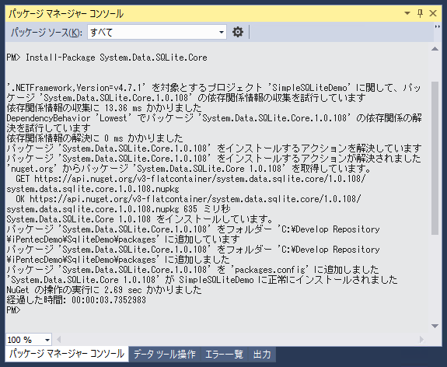
Task: Click the vertical scrollbar thumb
Action: (x=435, y=159)
